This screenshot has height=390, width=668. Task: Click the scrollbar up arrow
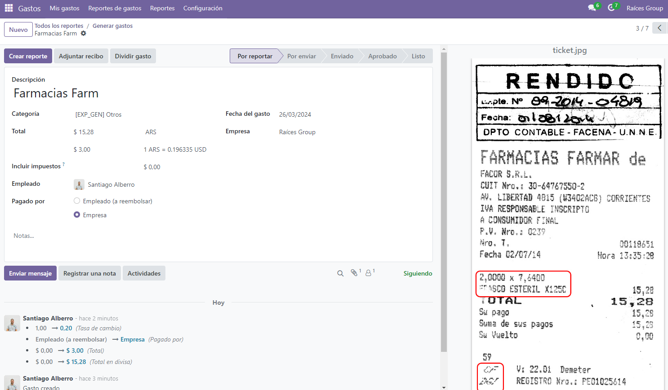pos(444,49)
